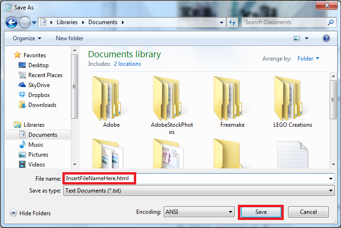341x228 pixels.
Task: Open the 2 locations link
Action: (x=127, y=64)
